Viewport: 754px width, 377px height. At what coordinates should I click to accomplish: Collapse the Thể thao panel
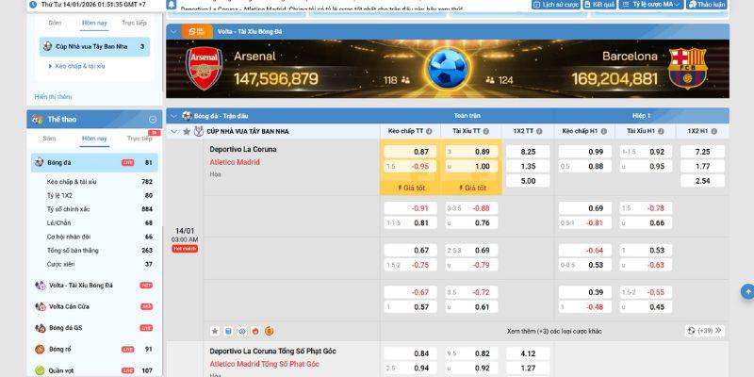pos(153,120)
